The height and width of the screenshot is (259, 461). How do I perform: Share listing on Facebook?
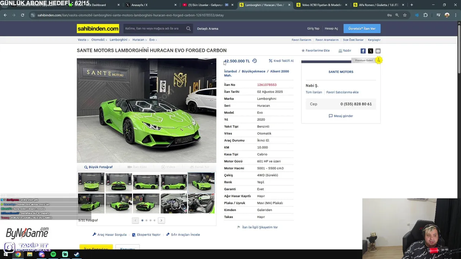pos(363,51)
